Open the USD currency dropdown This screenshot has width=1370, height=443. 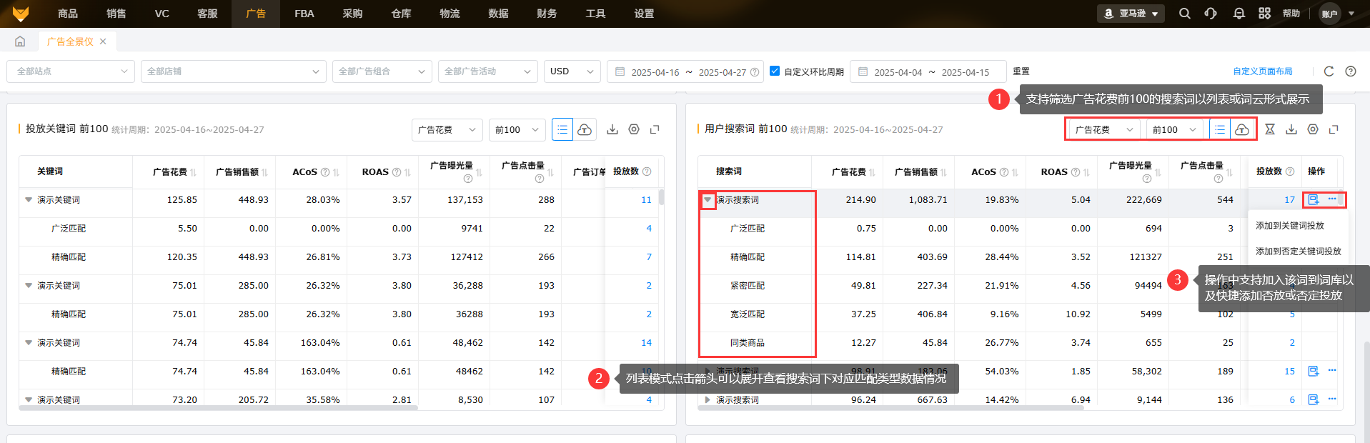(x=572, y=71)
